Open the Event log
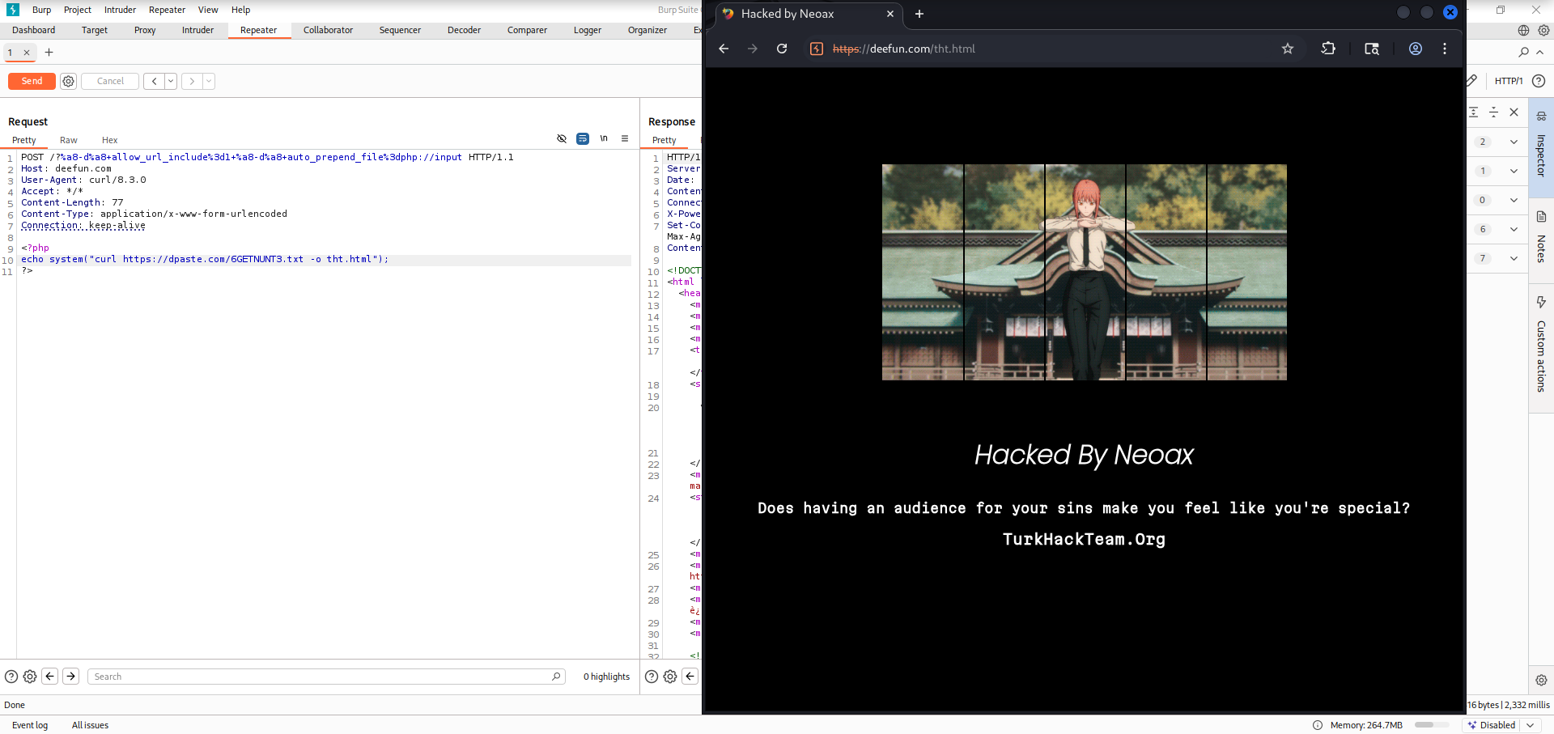The image size is (1554, 734). [x=30, y=725]
